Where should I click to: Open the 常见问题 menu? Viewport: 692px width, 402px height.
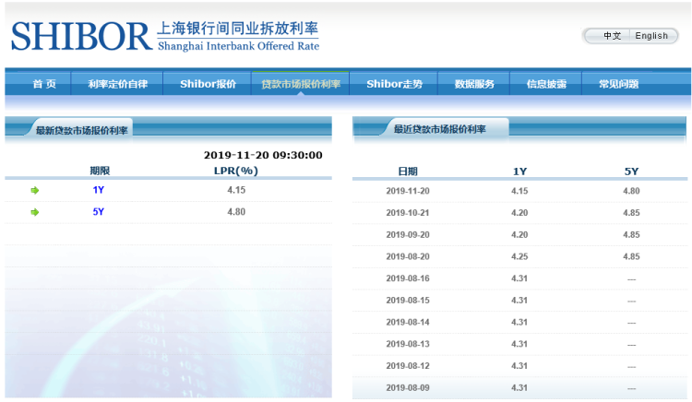point(619,84)
